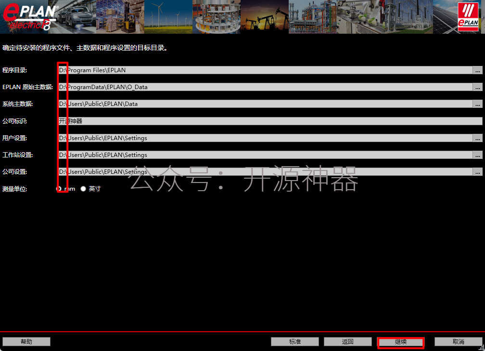Edit the EPLAN 原始主数据 path field
This screenshot has width=485, height=351.
pyautogui.click(x=266, y=87)
